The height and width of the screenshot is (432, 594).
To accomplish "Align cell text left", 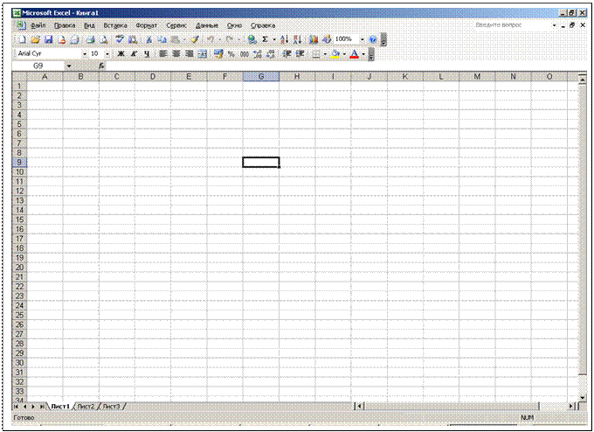I will [x=162, y=54].
